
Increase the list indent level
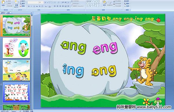click(66, 2)
